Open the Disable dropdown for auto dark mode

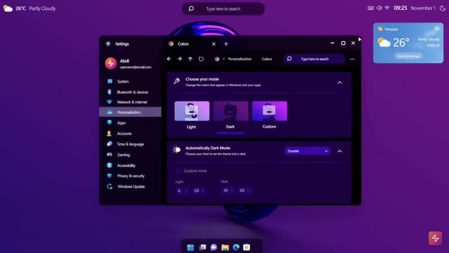pos(307,151)
